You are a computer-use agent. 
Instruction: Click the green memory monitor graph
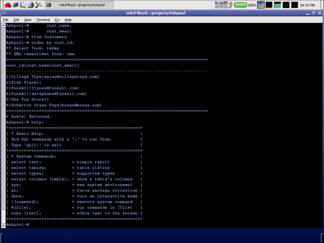pyautogui.click(x=277, y=5)
